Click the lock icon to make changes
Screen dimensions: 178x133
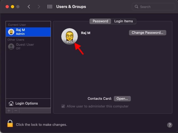coord(10,124)
